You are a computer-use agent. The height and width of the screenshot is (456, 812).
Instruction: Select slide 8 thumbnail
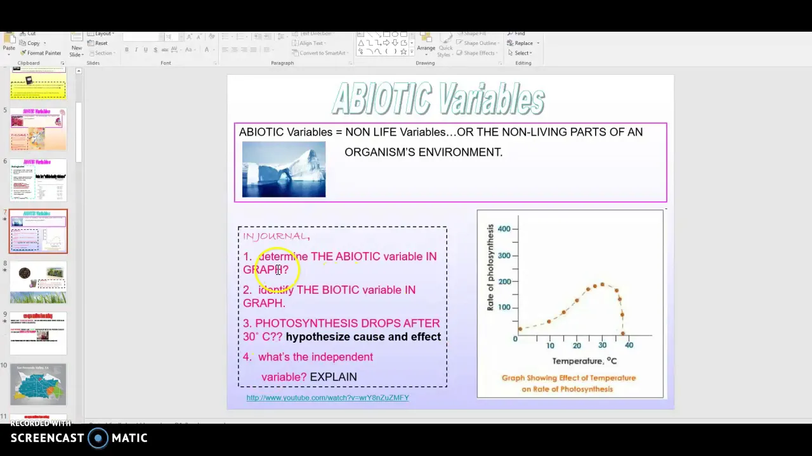click(x=38, y=282)
